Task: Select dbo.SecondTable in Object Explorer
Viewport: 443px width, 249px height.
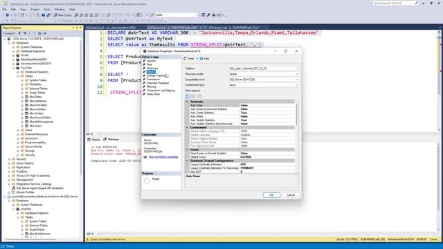Action: pyautogui.click(x=40, y=118)
